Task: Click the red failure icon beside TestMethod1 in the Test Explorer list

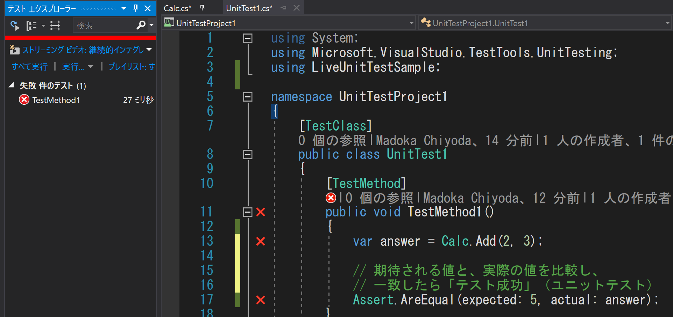Action: coord(24,100)
